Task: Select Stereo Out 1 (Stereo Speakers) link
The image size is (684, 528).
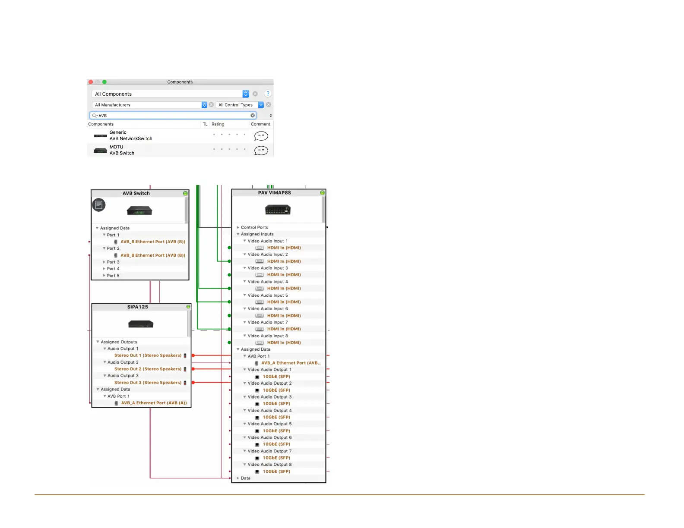Action: [148, 355]
